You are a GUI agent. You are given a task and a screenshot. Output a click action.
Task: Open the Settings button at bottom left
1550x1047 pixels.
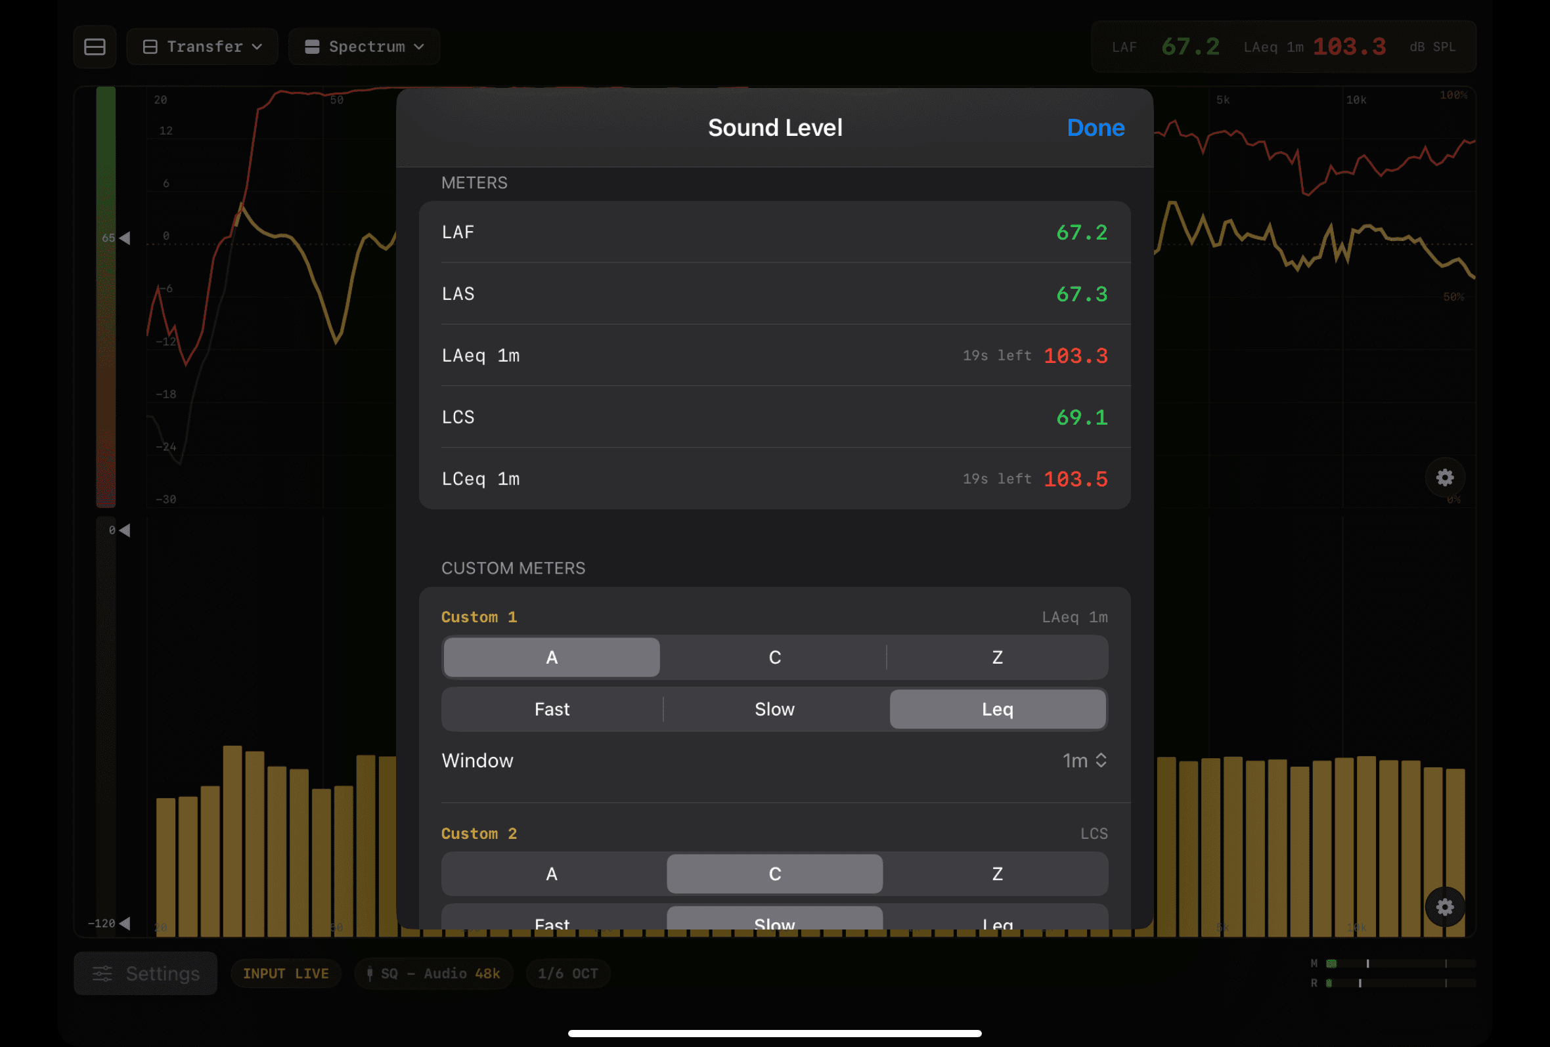[145, 973]
